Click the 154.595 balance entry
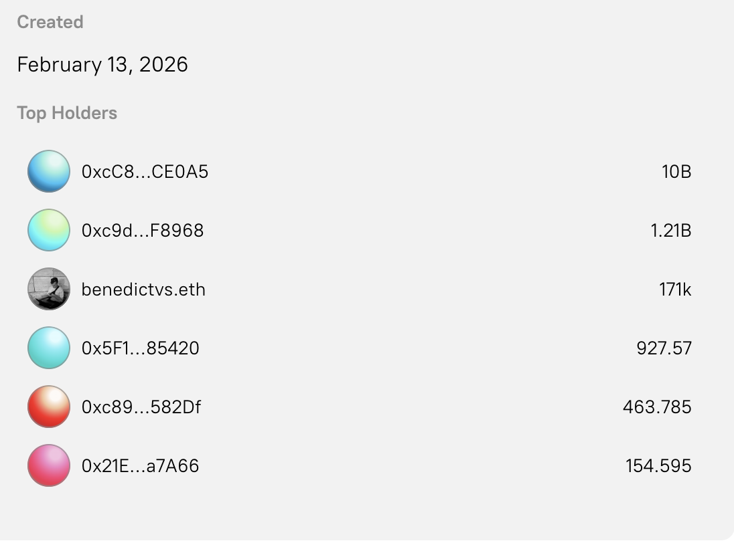Screen dimensions: 734x551 click(658, 465)
